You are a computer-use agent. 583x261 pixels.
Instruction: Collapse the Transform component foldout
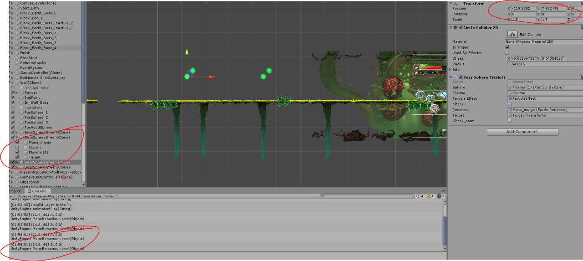450,3
